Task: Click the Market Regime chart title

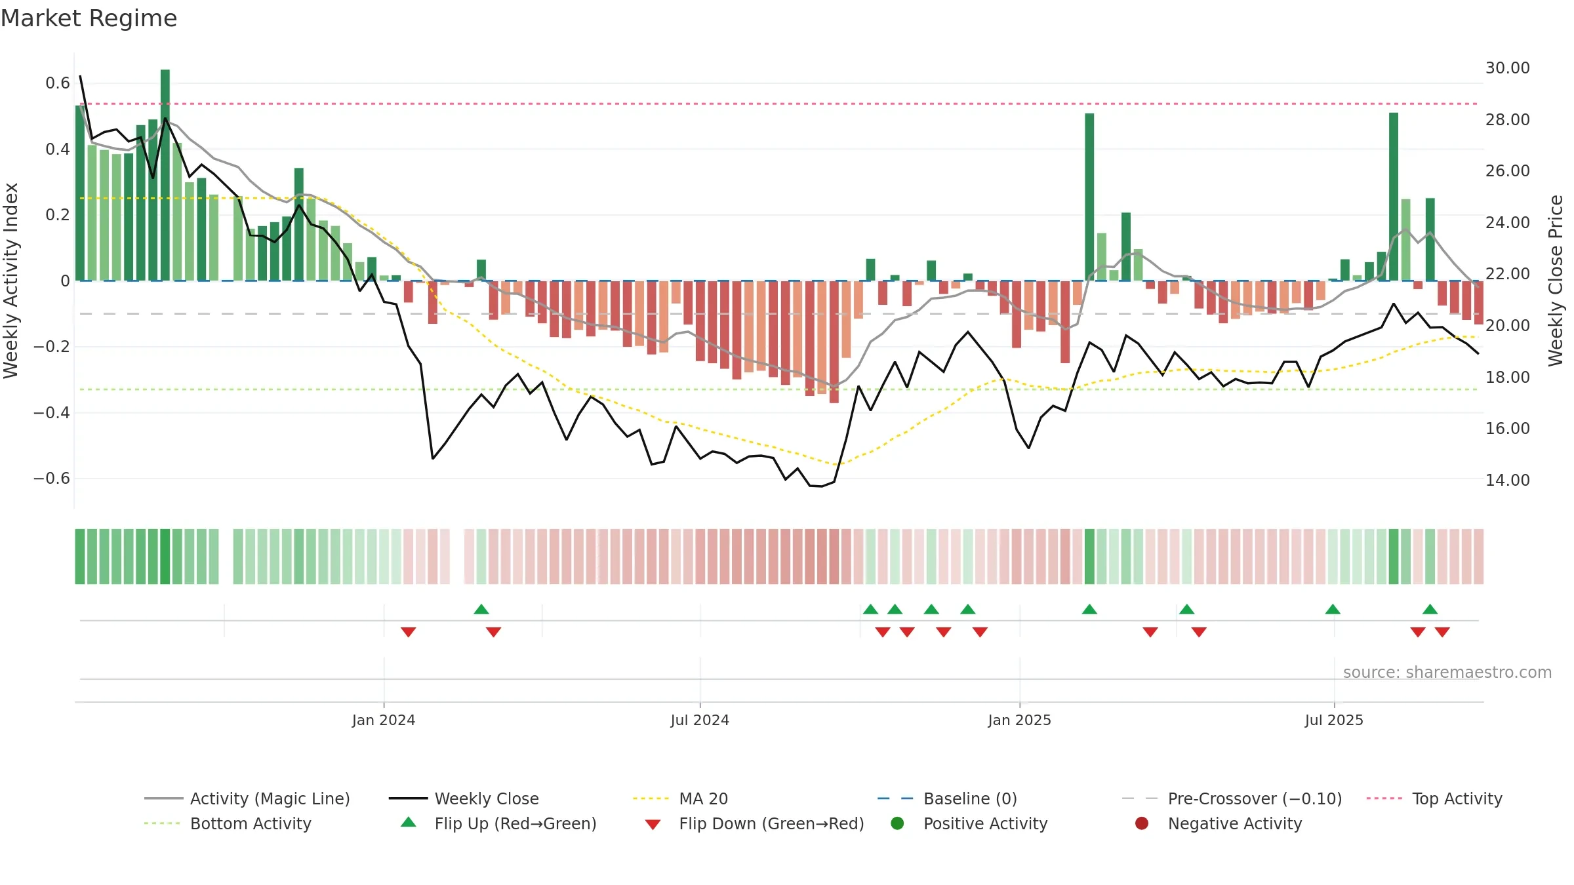Action: click(89, 18)
